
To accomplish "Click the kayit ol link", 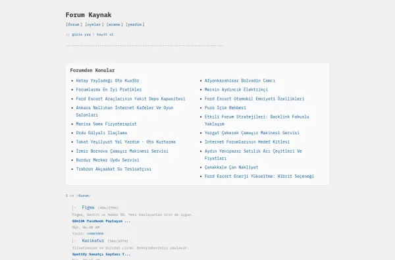I will coord(105,34).
